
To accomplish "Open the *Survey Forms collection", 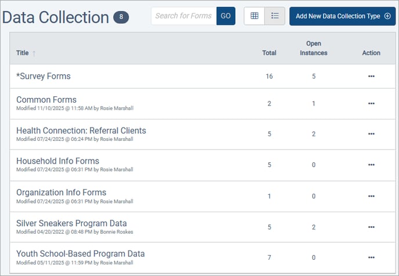I will [x=43, y=77].
